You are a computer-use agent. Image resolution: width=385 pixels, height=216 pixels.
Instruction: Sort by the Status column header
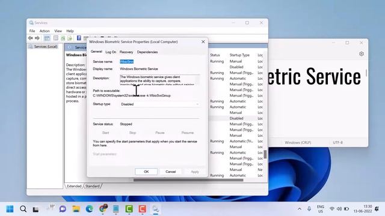215,55
